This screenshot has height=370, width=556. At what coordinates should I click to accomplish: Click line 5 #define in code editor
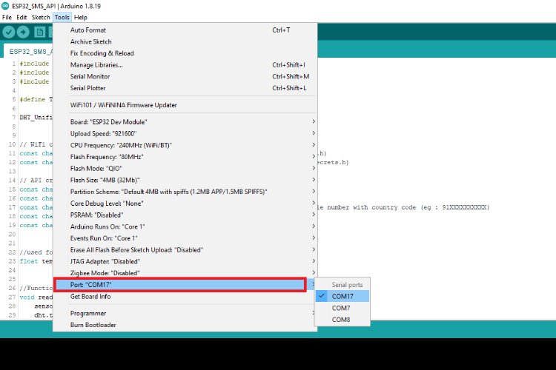tap(36, 99)
